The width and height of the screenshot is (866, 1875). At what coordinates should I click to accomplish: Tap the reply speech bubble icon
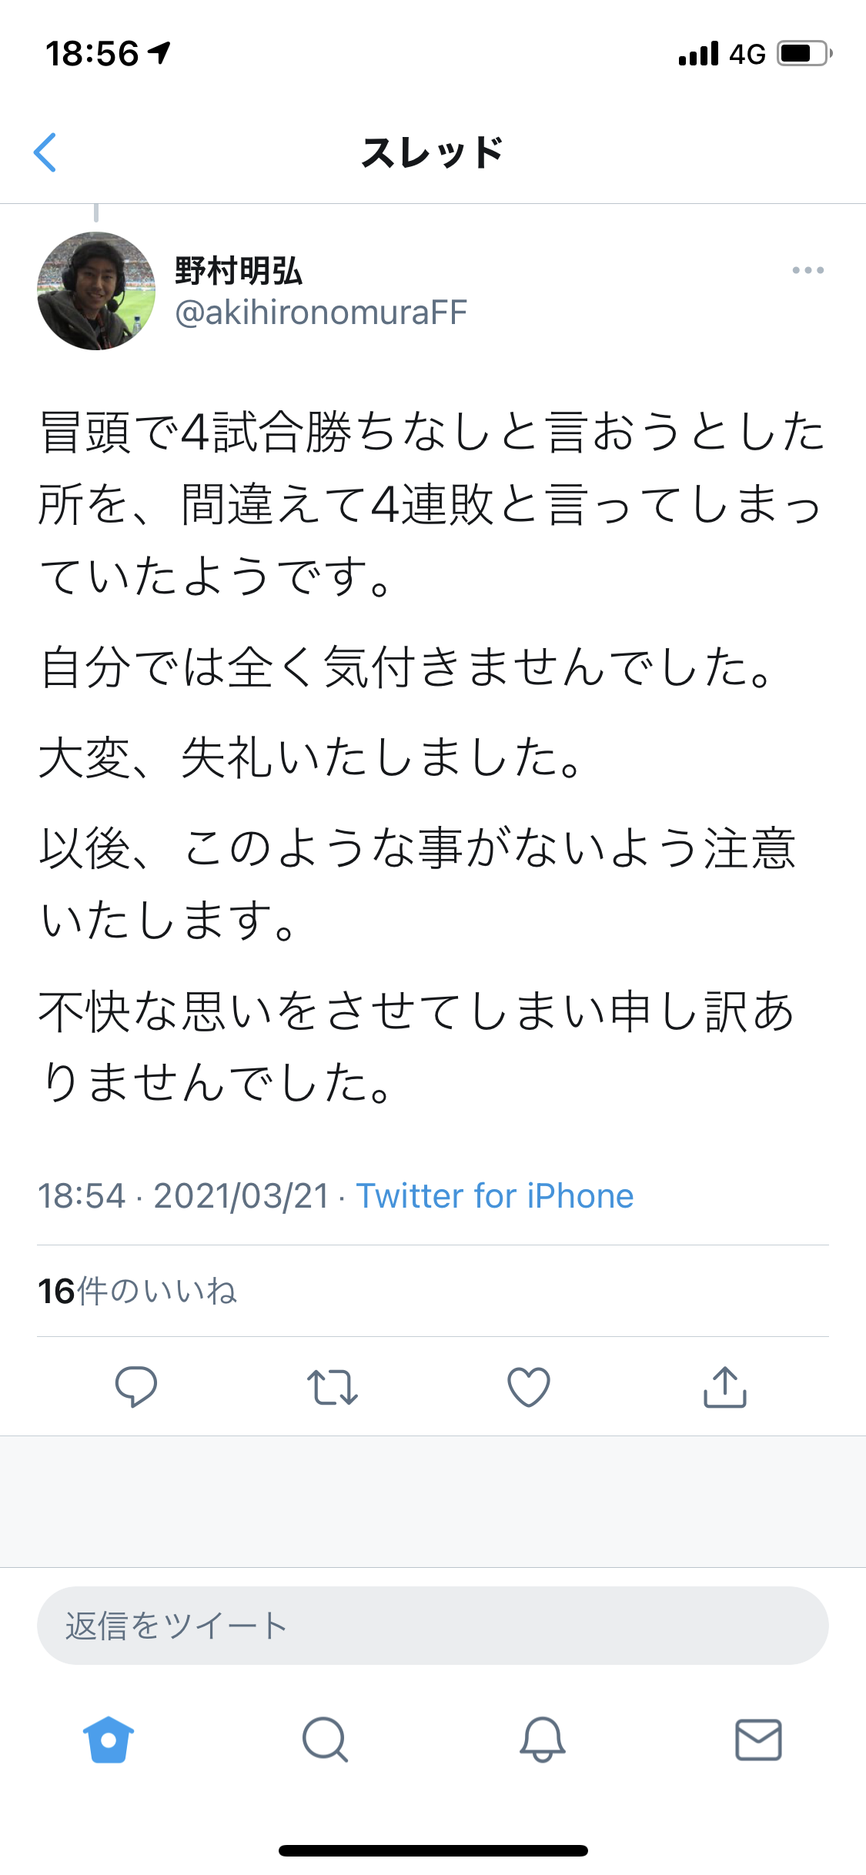[136, 1386]
